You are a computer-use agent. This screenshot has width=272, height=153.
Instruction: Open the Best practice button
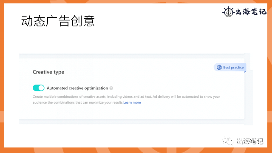click(x=230, y=67)
